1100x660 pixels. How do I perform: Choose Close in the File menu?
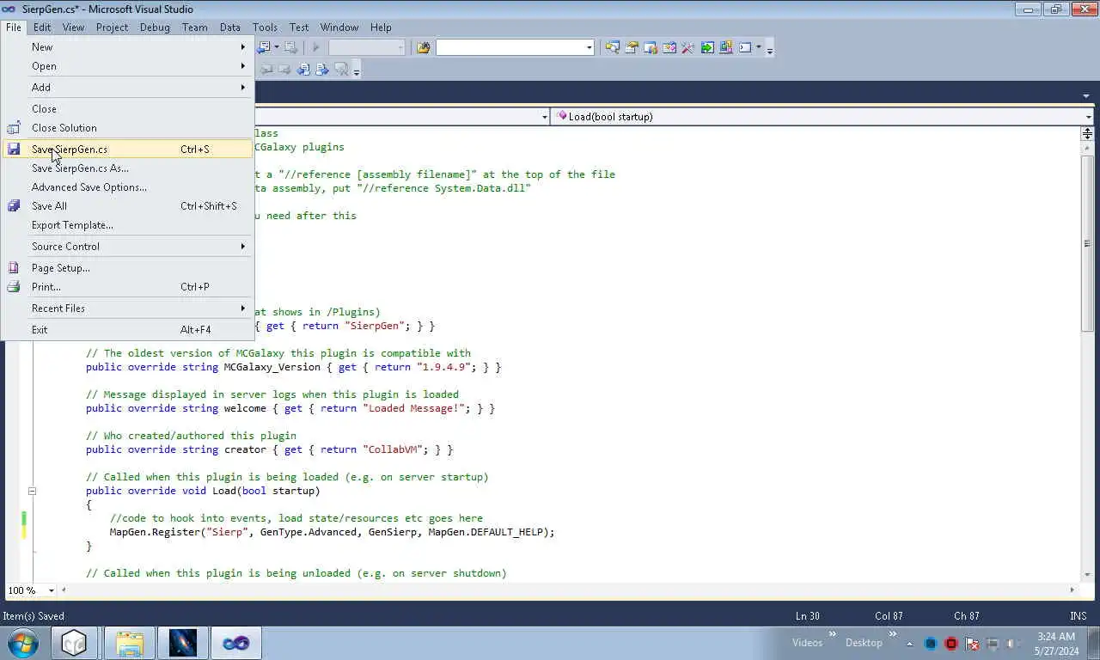click(128, 108)
